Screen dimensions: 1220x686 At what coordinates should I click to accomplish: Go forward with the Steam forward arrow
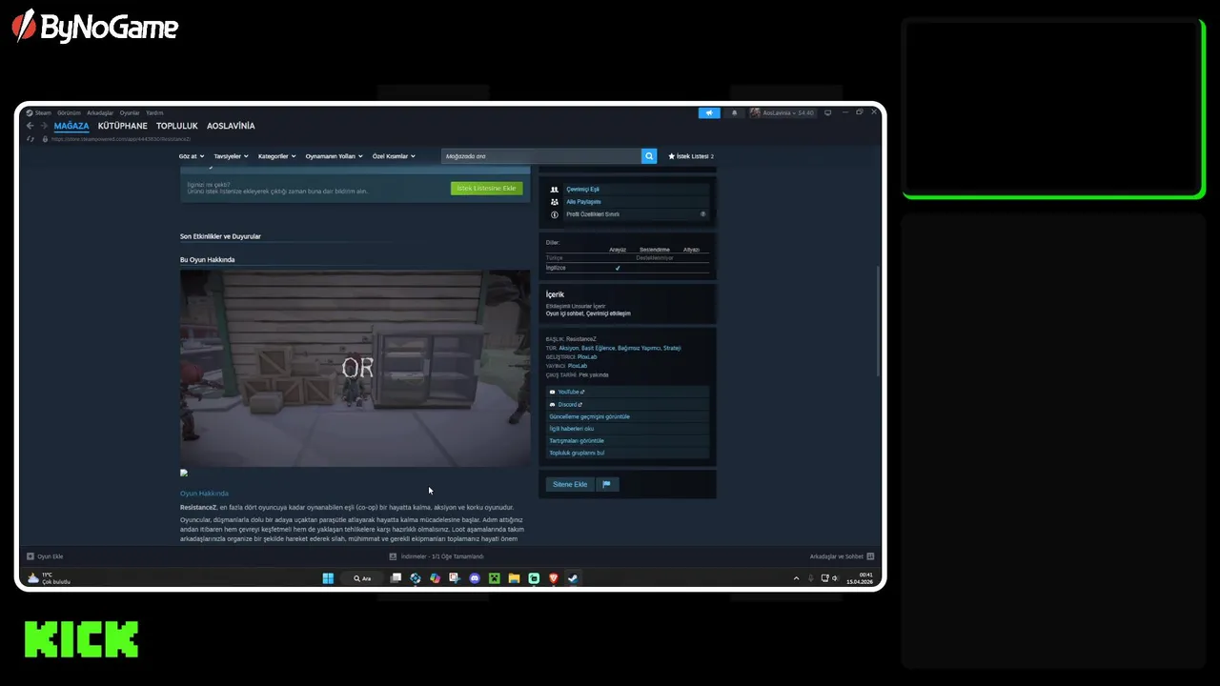click(42, 126)
